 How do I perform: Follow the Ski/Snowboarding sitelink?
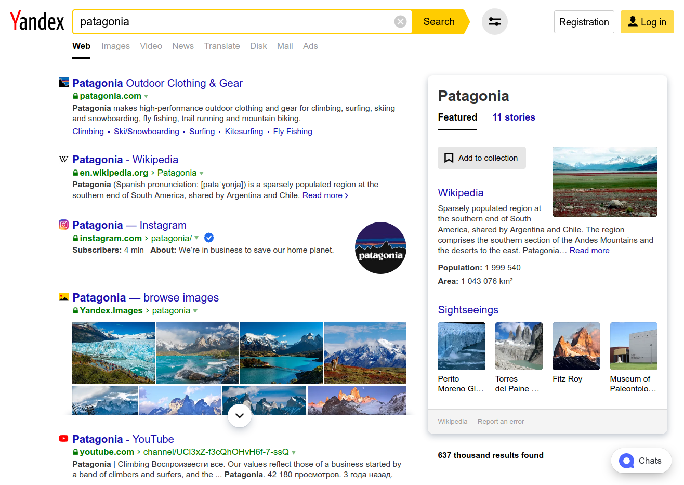coord(147,132)
